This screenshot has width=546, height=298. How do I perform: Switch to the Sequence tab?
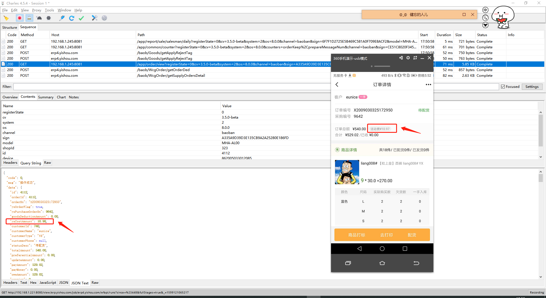point(28,27)
